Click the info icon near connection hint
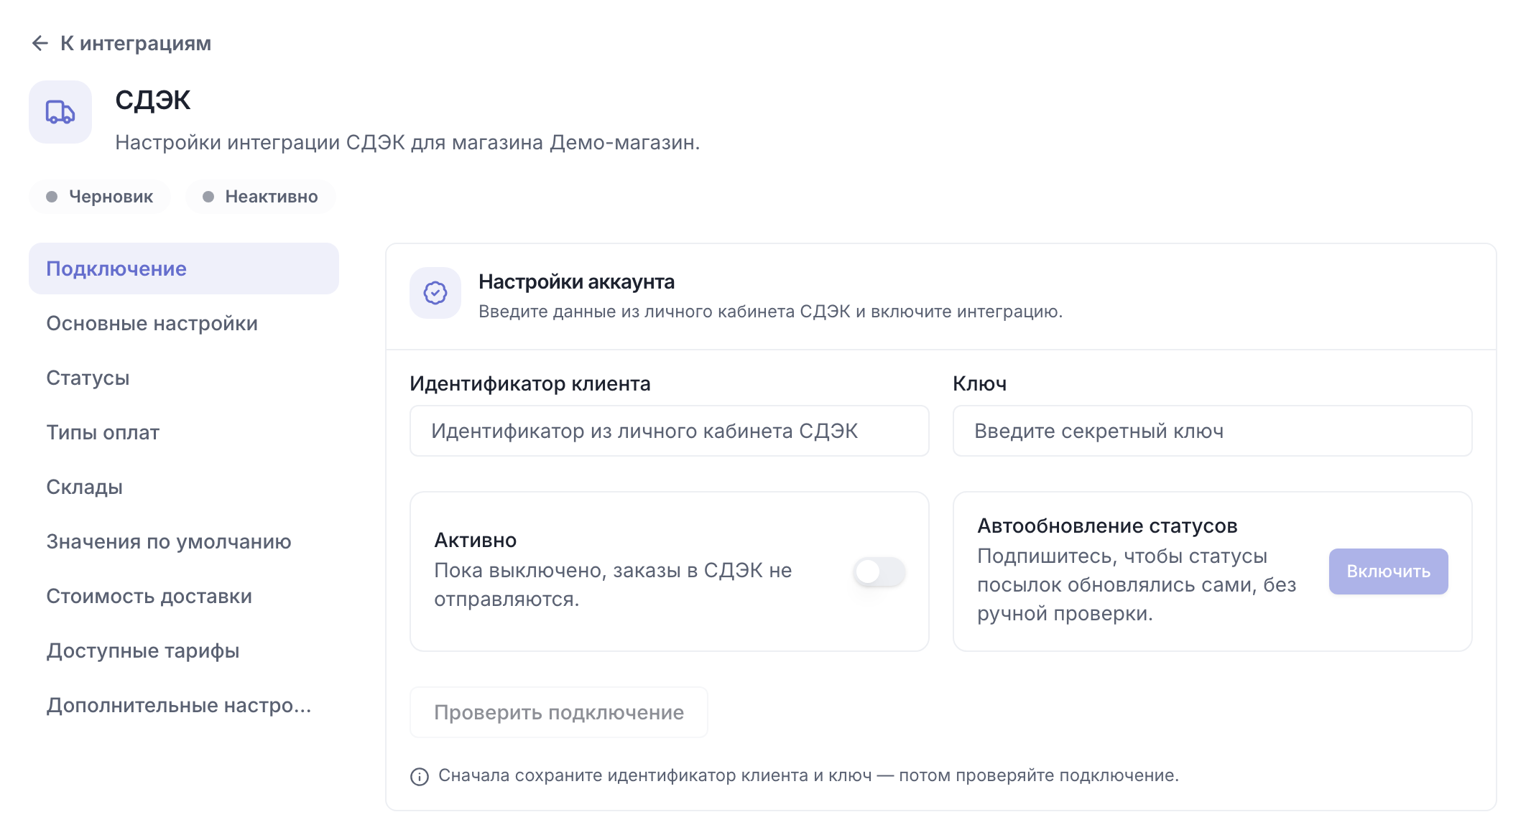This screenshot has height=840, width=1526. (420, 777)
